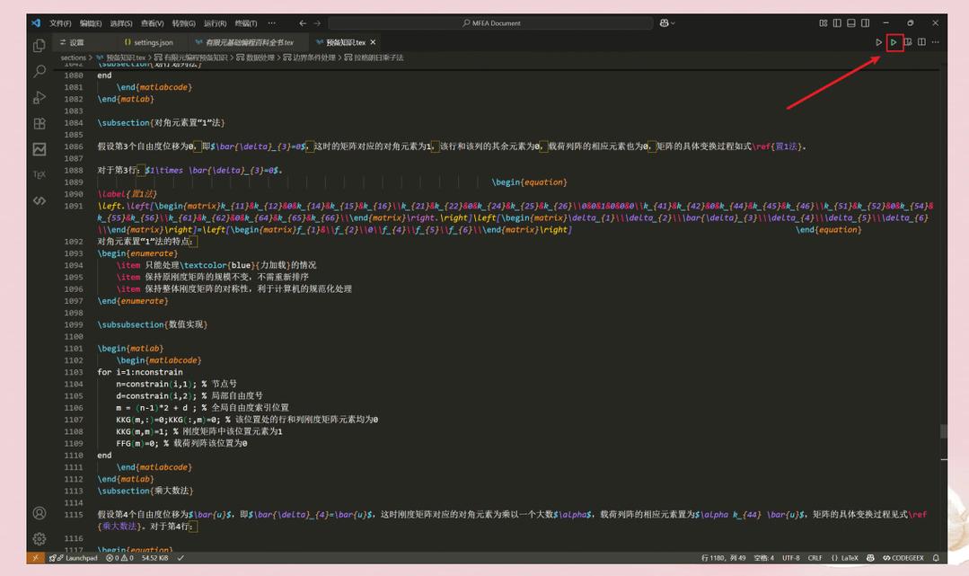Open the 运行(R) menu
This screenshot has width=969, height=576.
click(215, 22)
